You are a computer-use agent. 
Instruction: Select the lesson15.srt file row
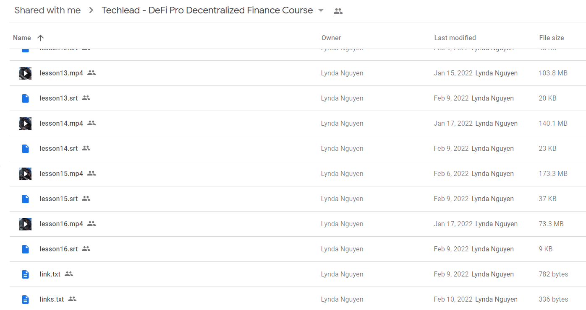click(x=298, y=199)
